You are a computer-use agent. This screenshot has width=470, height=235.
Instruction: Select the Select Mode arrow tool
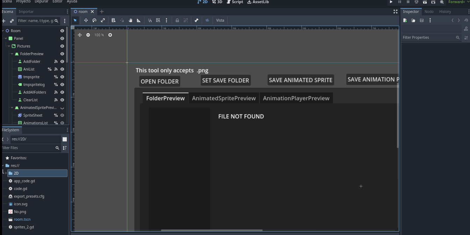(x=75, y=20)
